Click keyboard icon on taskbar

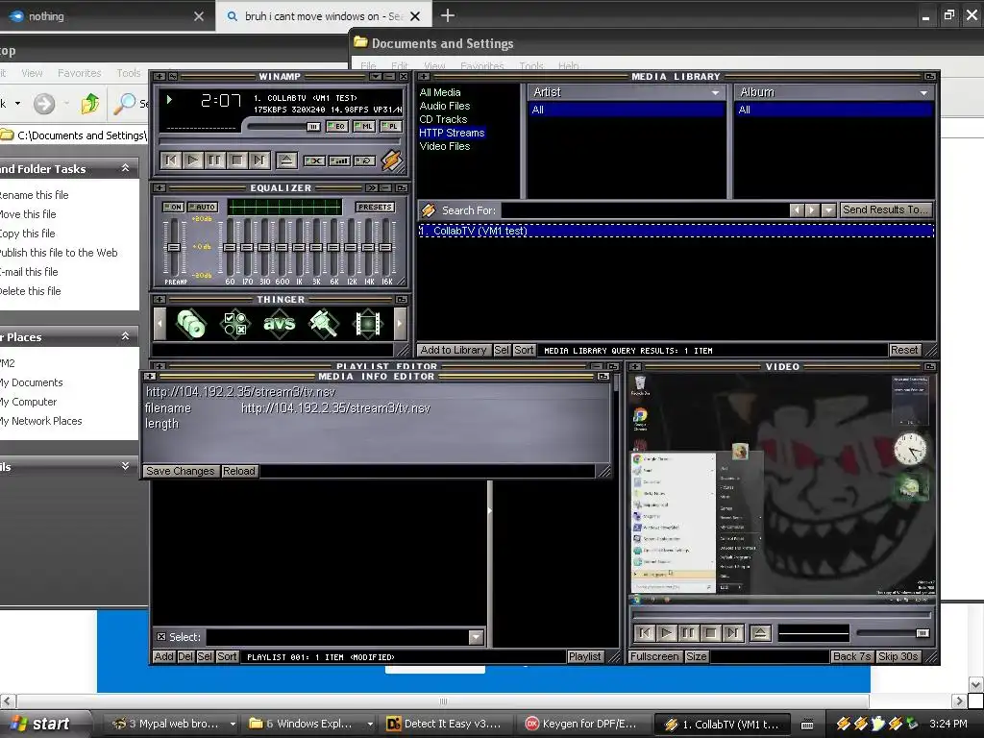click(807, 725)
